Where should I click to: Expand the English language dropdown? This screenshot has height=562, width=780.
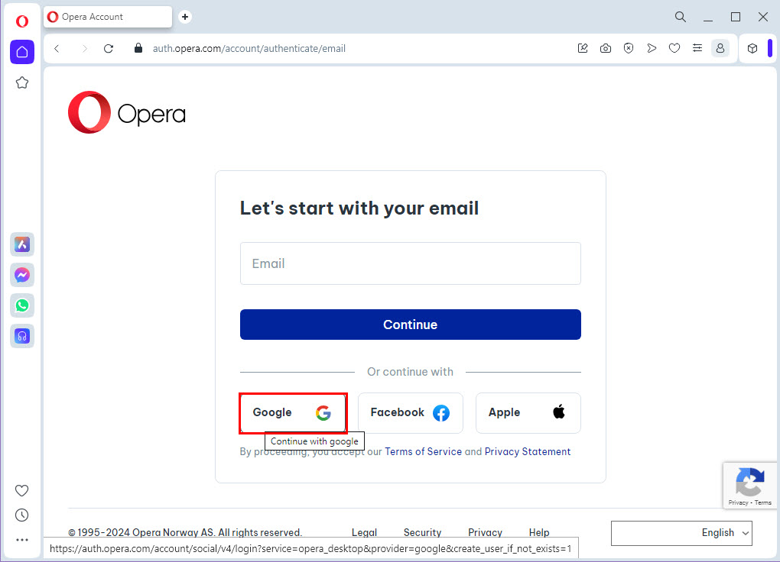(x=681, y=533)
